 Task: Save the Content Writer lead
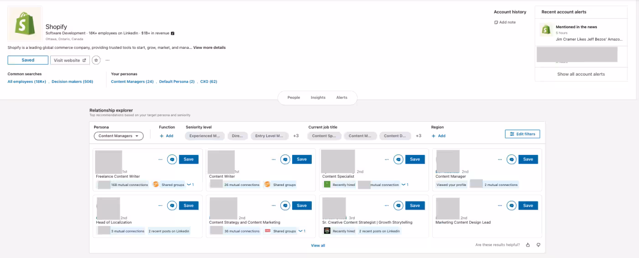pyautogui.click(x=302, y=160)
